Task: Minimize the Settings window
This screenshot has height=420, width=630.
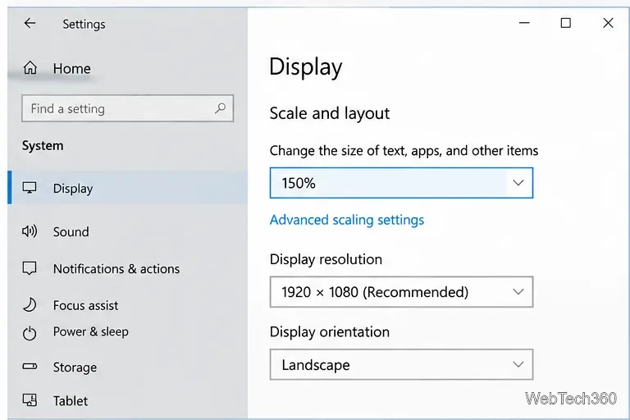Action: [x=524, y=23]
